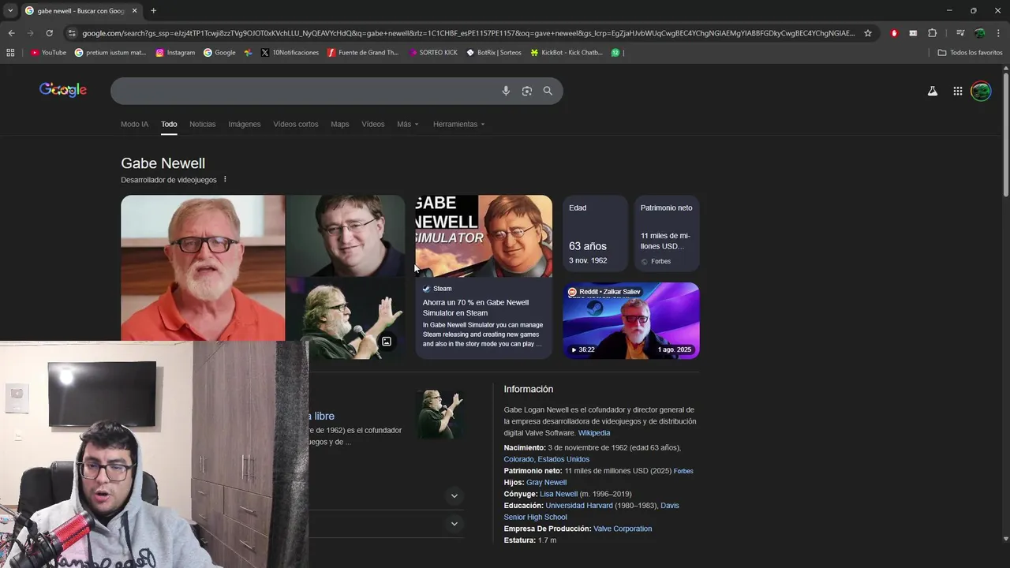This screenshot has height=568, width=1010.
Task: Expand the first collapsed question chevron
Action: (x=454, y=496)
